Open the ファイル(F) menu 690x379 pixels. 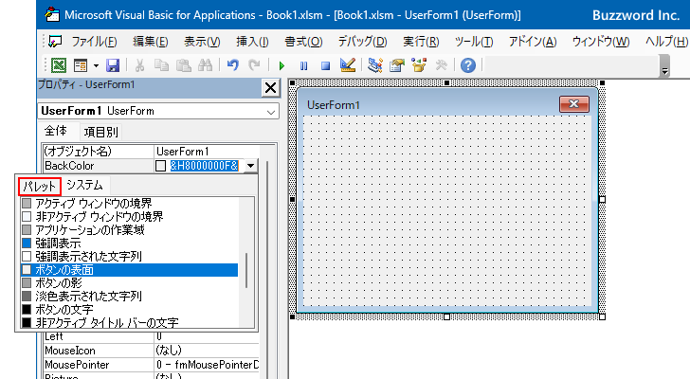94,42
